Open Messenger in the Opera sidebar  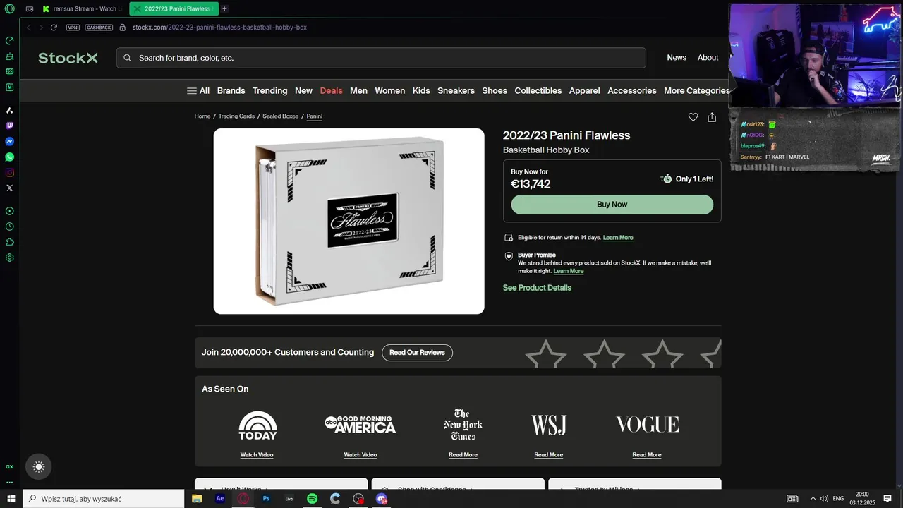click(x=9, y=142)
